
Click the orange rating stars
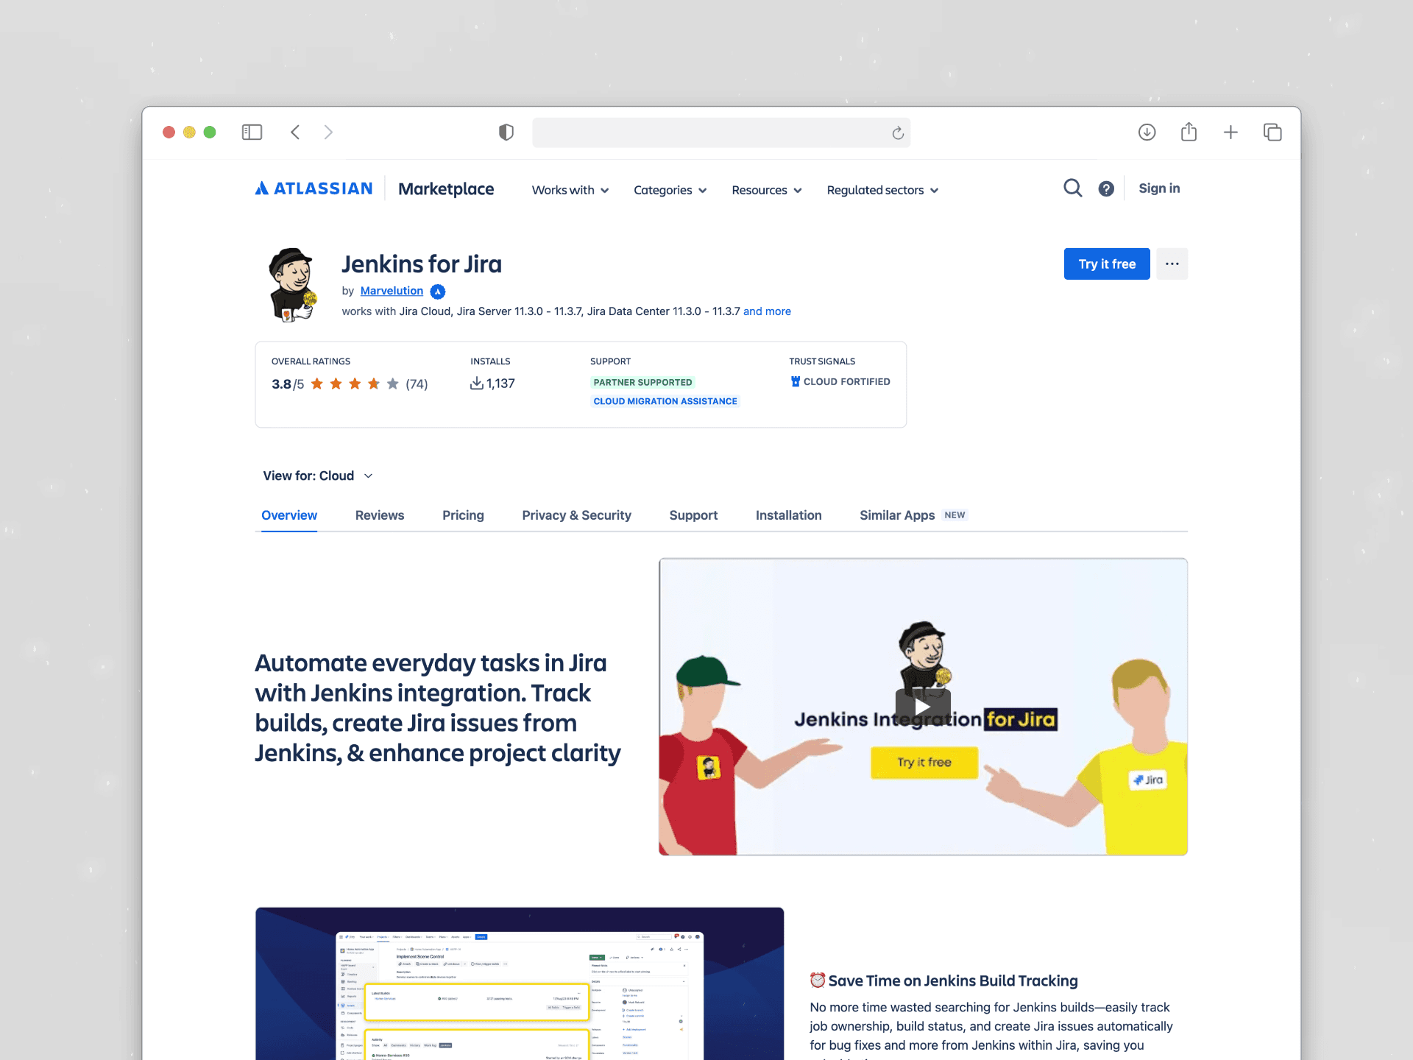355,384
